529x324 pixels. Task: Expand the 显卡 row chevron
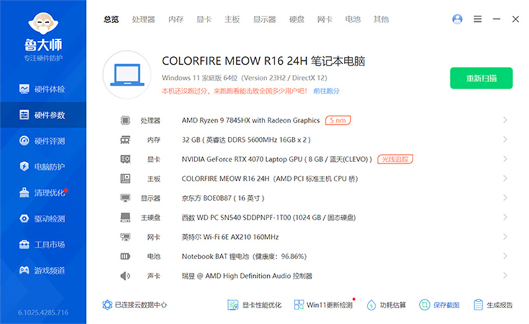tap(505, 159)
